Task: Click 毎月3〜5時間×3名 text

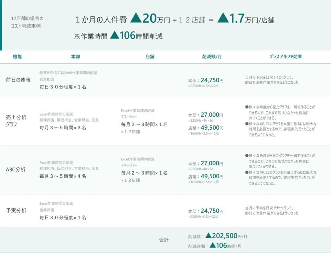Action: tap(63, 128)
